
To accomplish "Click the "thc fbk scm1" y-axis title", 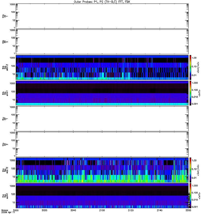I will [x=5, y=196].
